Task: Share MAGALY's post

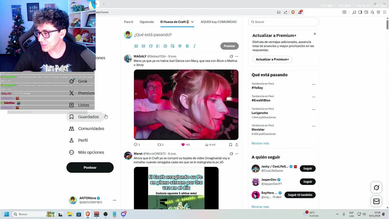Action: (x=237, y=144)
